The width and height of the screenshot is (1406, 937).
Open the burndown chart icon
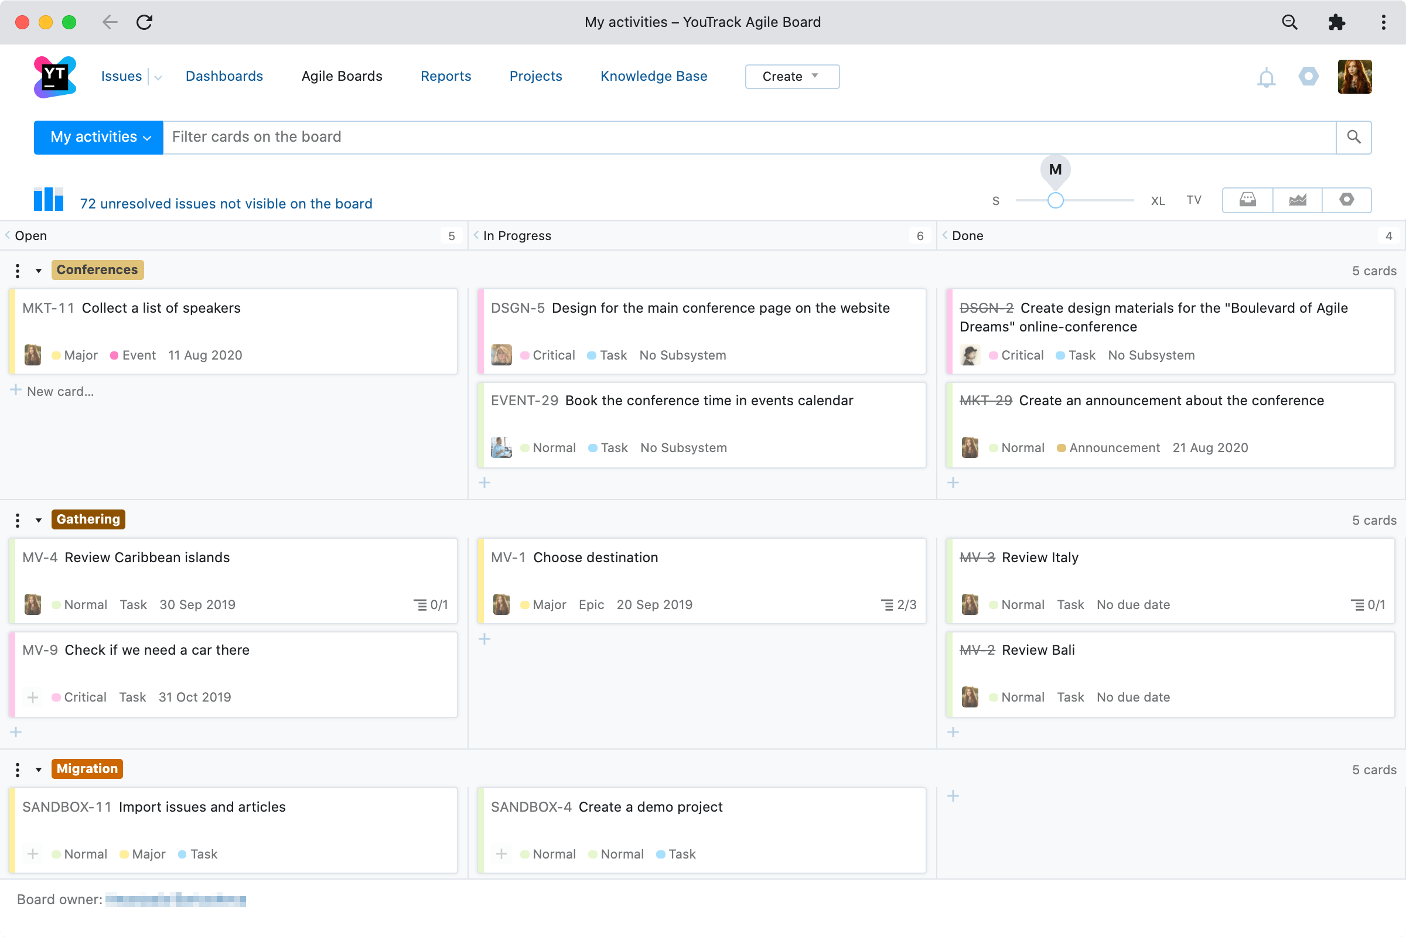point(1298,200)
